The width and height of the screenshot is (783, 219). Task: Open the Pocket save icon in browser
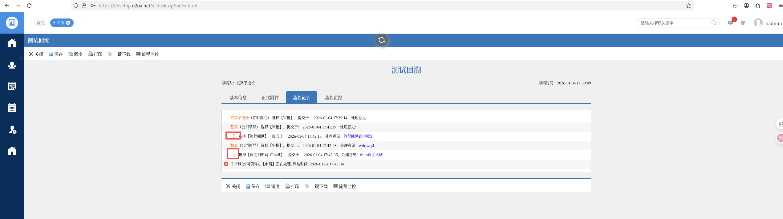click(x=735, y=6)
